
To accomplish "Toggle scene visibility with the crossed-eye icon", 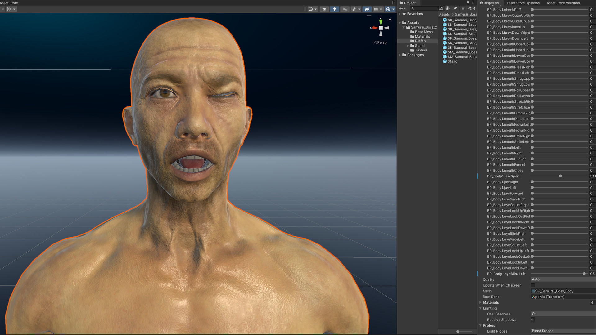I will click(x=367, y=9).
